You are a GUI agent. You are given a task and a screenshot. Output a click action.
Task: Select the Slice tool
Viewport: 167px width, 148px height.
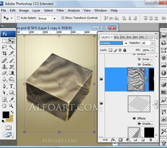(11, 53)
